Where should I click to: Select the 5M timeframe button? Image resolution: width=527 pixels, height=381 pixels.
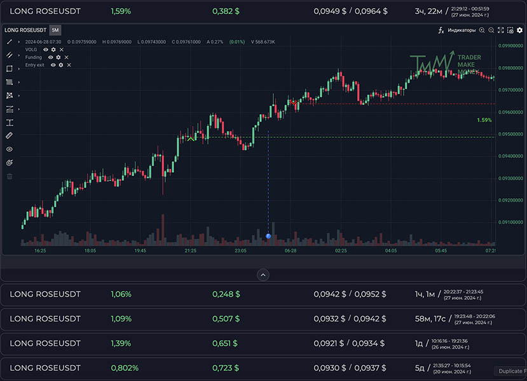click(x=55, y=30)
